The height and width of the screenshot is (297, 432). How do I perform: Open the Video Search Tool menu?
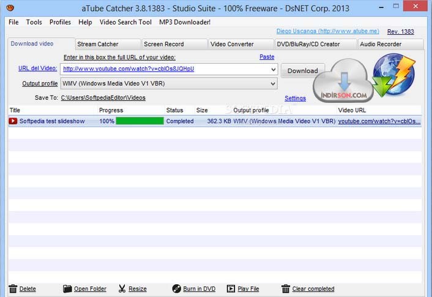125,22
